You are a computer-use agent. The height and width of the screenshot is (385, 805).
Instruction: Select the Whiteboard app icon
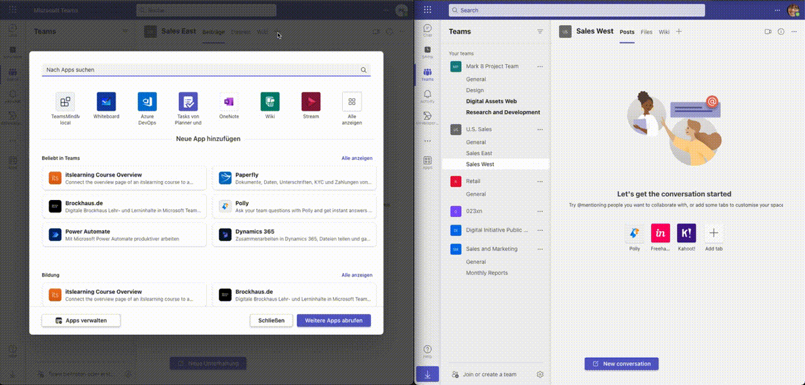[106, 102]
